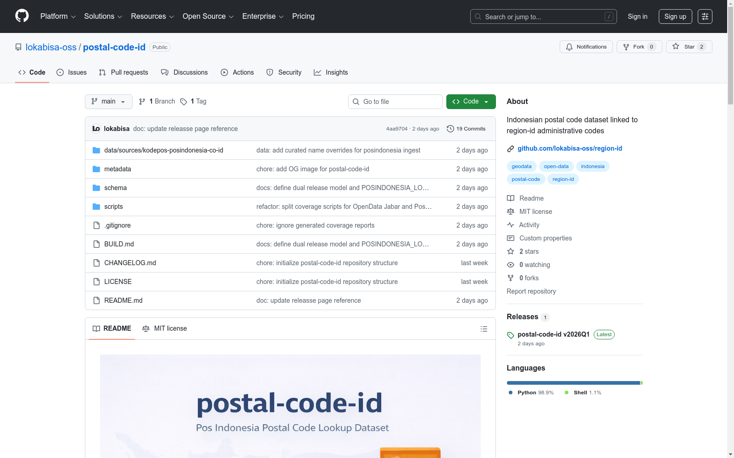Click the scales icon beside MIT license in About
734x458 pixels.
[x=511, y=212]
